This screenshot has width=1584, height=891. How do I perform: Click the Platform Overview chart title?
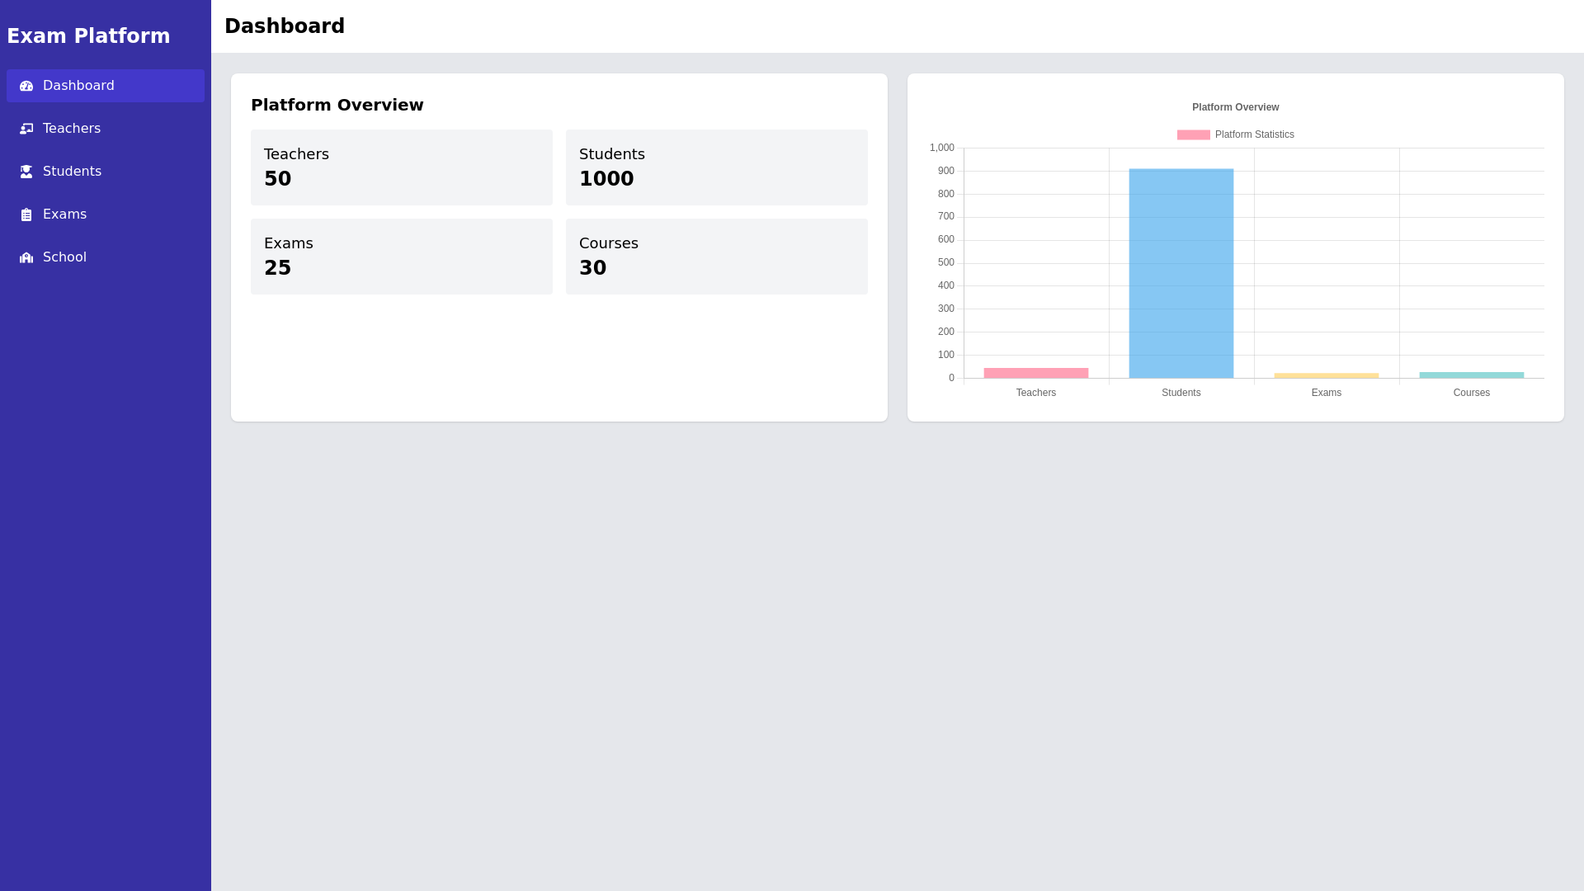pyautogui.click(x=1234, y=107)
